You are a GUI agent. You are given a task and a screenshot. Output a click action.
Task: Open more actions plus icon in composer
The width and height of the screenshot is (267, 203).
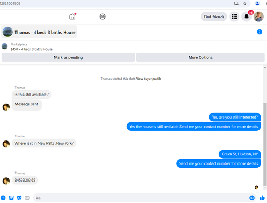(3, 198)
